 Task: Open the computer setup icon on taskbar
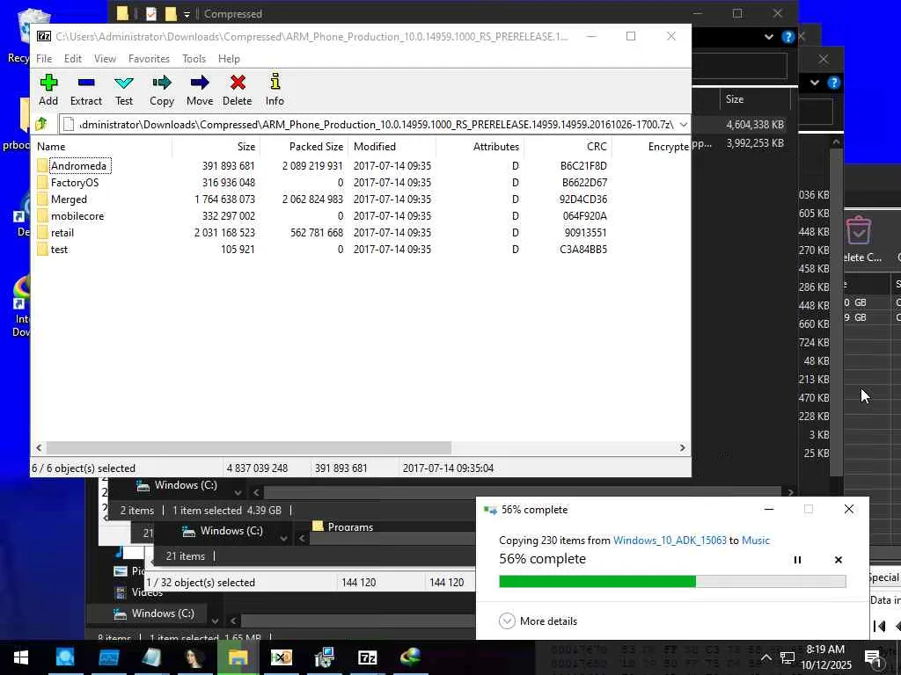[324, 657]
